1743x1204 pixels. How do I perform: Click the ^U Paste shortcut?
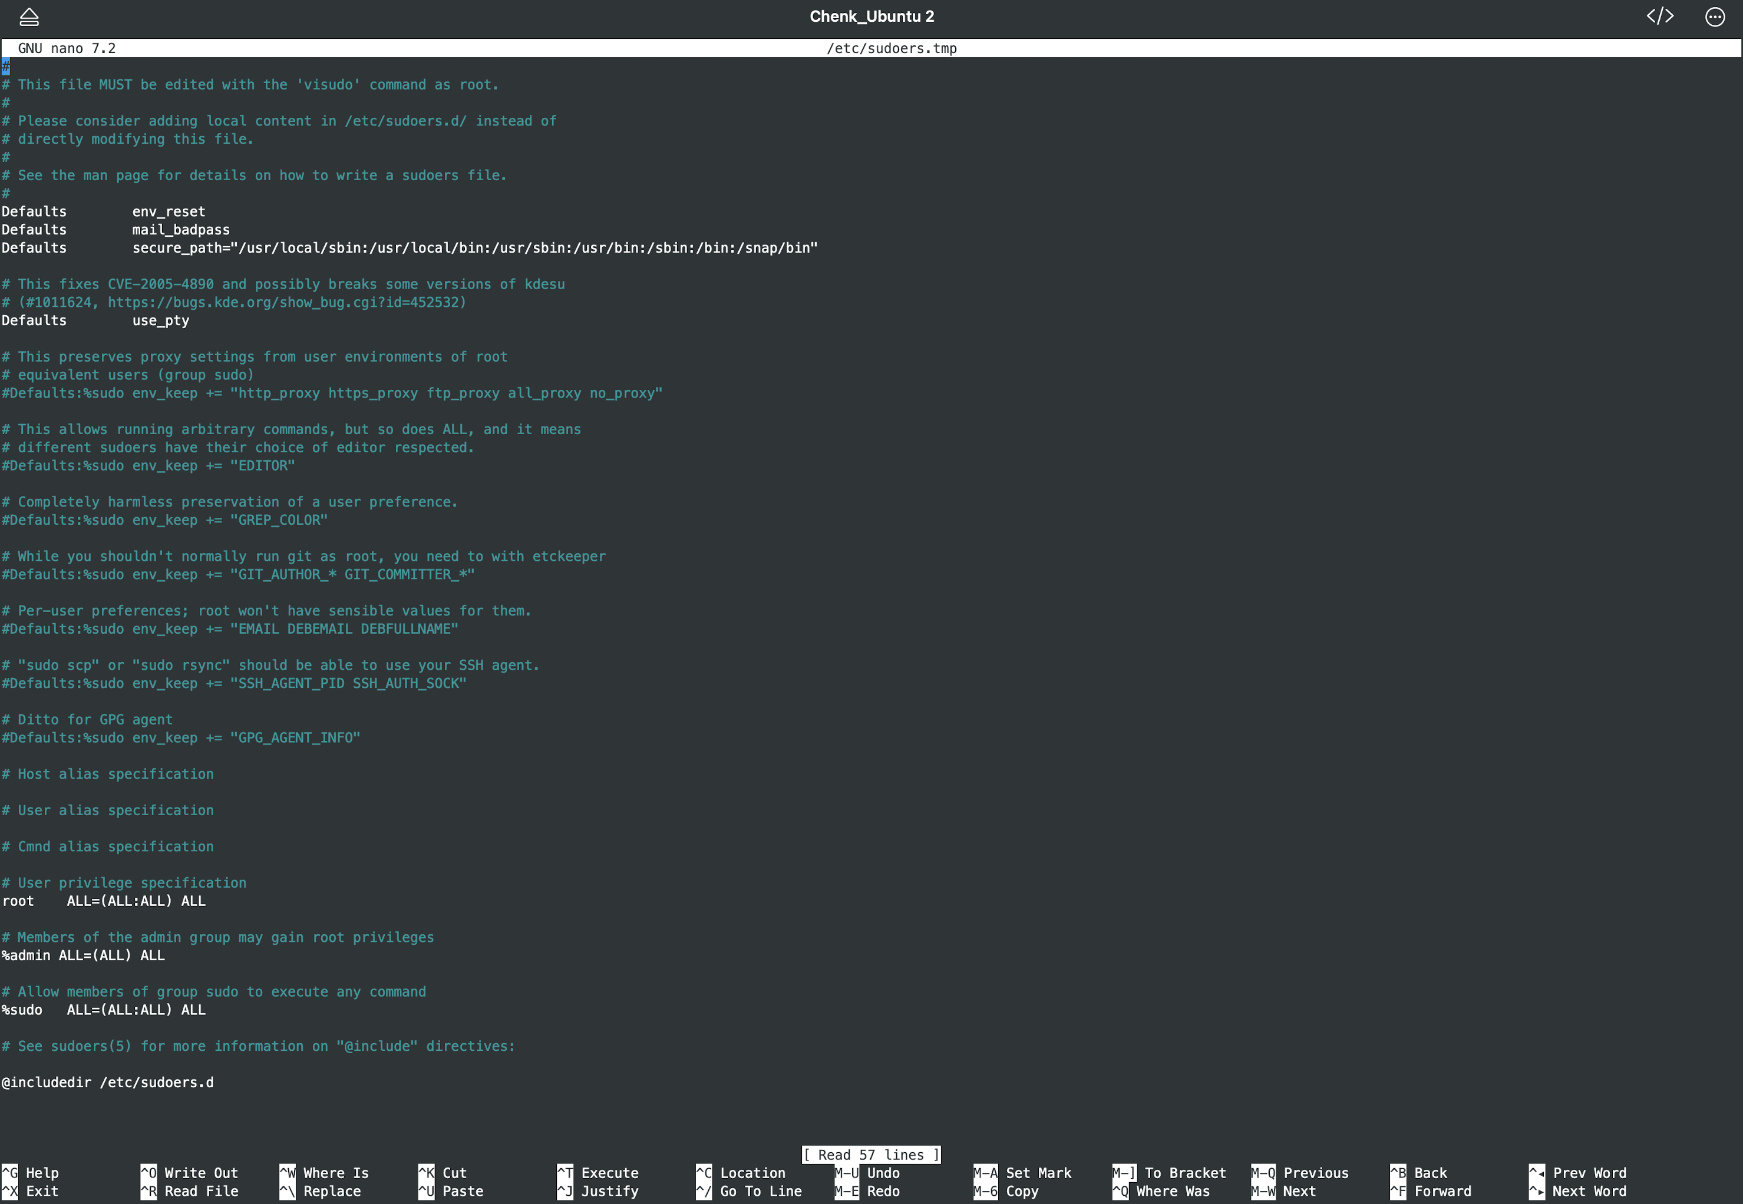tap(451, 1191)
